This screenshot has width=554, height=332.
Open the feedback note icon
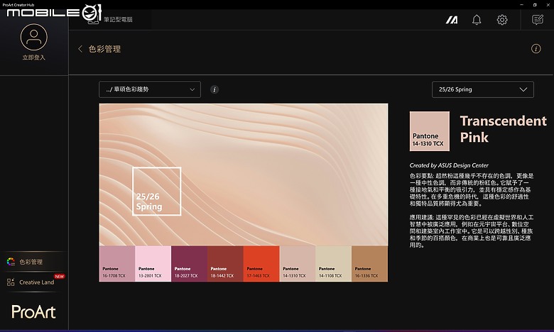tap(538, 20)
